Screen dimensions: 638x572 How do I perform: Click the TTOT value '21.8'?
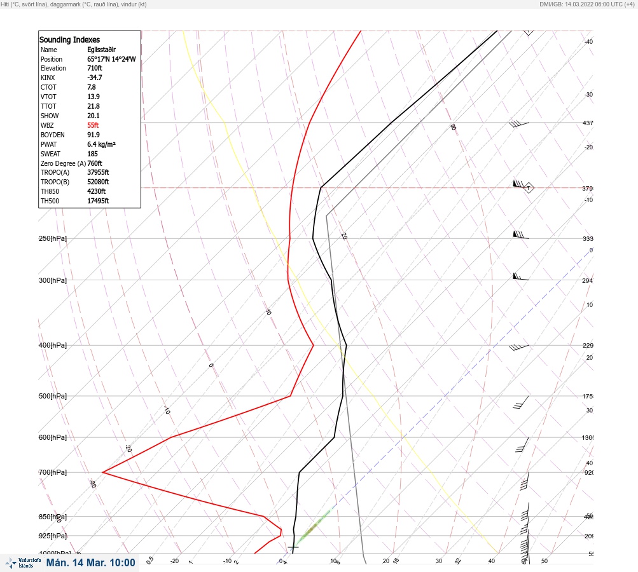tap(93, 106)
